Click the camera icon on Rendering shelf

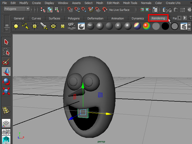71,26
